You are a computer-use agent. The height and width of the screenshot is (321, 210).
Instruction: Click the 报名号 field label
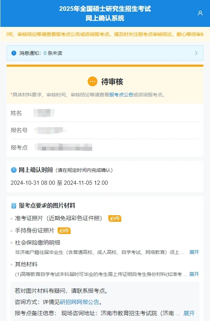tap(19, 130)
